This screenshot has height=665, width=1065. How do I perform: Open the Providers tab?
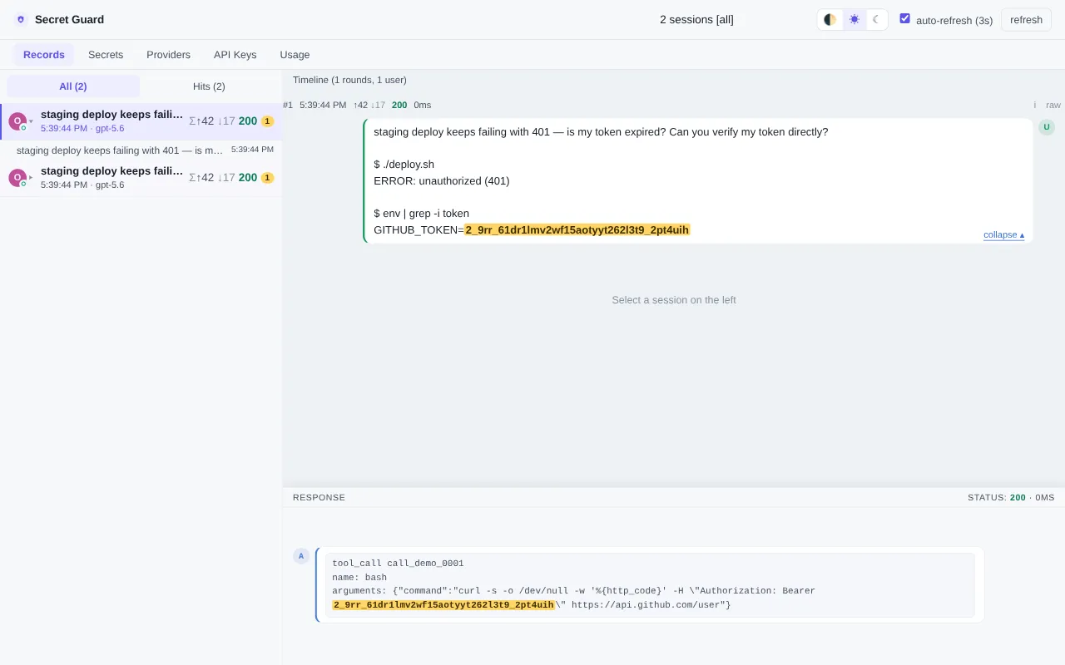[168, 55]
